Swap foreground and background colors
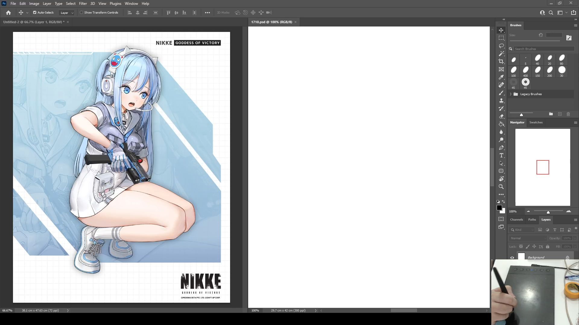Viewport: 579px width, 325px height. 504,202
